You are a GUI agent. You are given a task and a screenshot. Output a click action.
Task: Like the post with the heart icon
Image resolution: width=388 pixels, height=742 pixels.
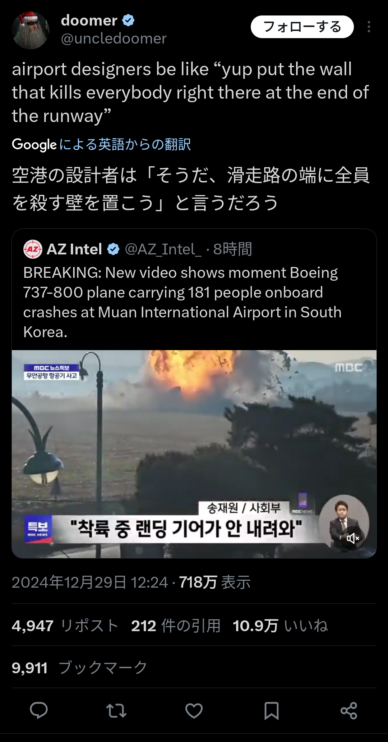[194, 711]
